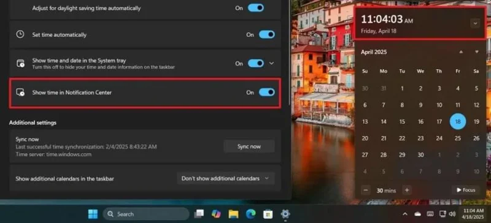
Task: Toggle Adjust for daylight saving time automatically
Action: 256,8
